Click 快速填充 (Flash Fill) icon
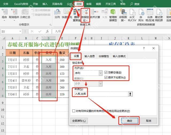This screenshot has height=135, width=171. (x=67, y=11)
